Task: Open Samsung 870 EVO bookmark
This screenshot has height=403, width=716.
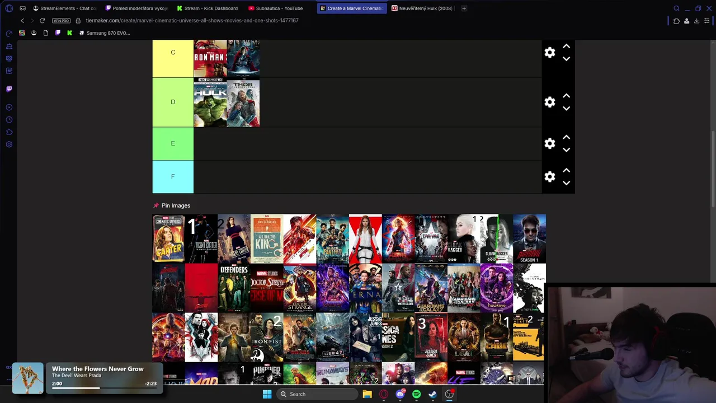Action: click(x=104, y=33)
